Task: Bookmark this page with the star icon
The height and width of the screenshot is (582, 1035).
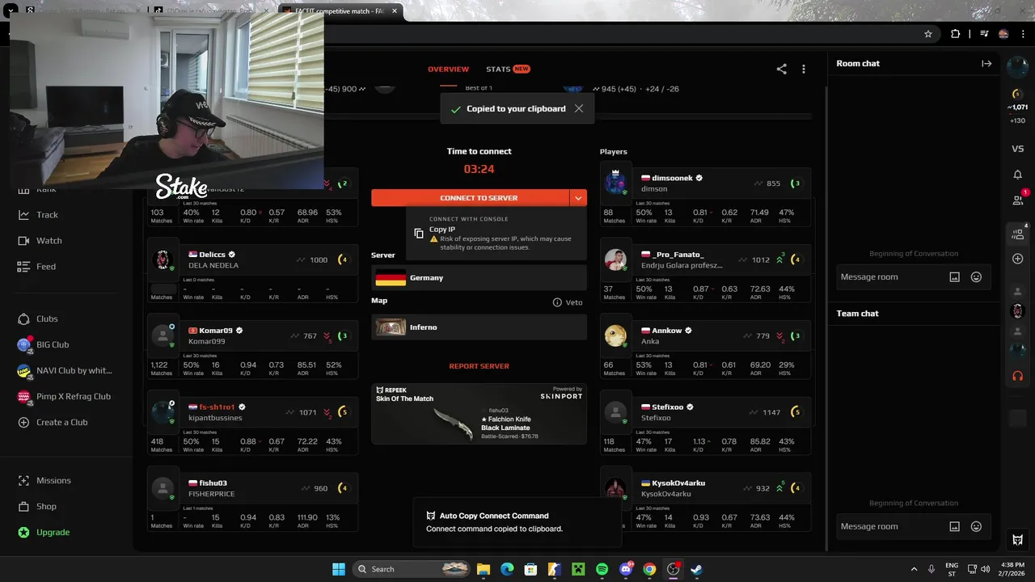Action: tap(928, 34)
